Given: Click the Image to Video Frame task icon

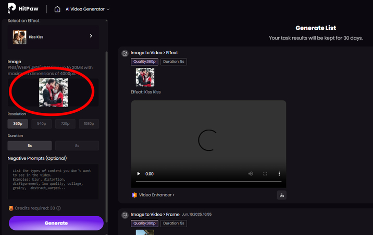Looking at the screenshot, I should (x=125, y=215).
